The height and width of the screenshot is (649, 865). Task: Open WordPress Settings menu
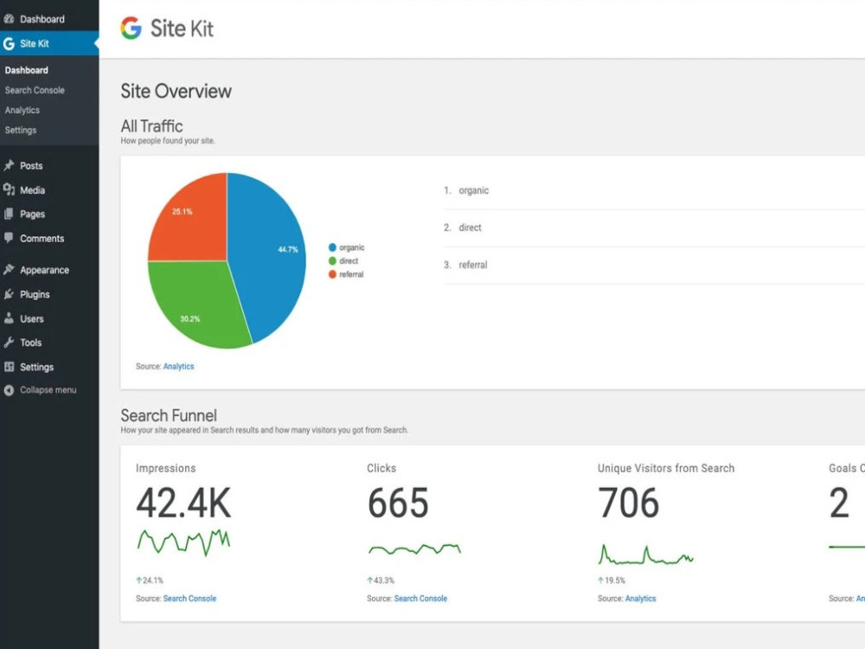click(x=49, y=367)
